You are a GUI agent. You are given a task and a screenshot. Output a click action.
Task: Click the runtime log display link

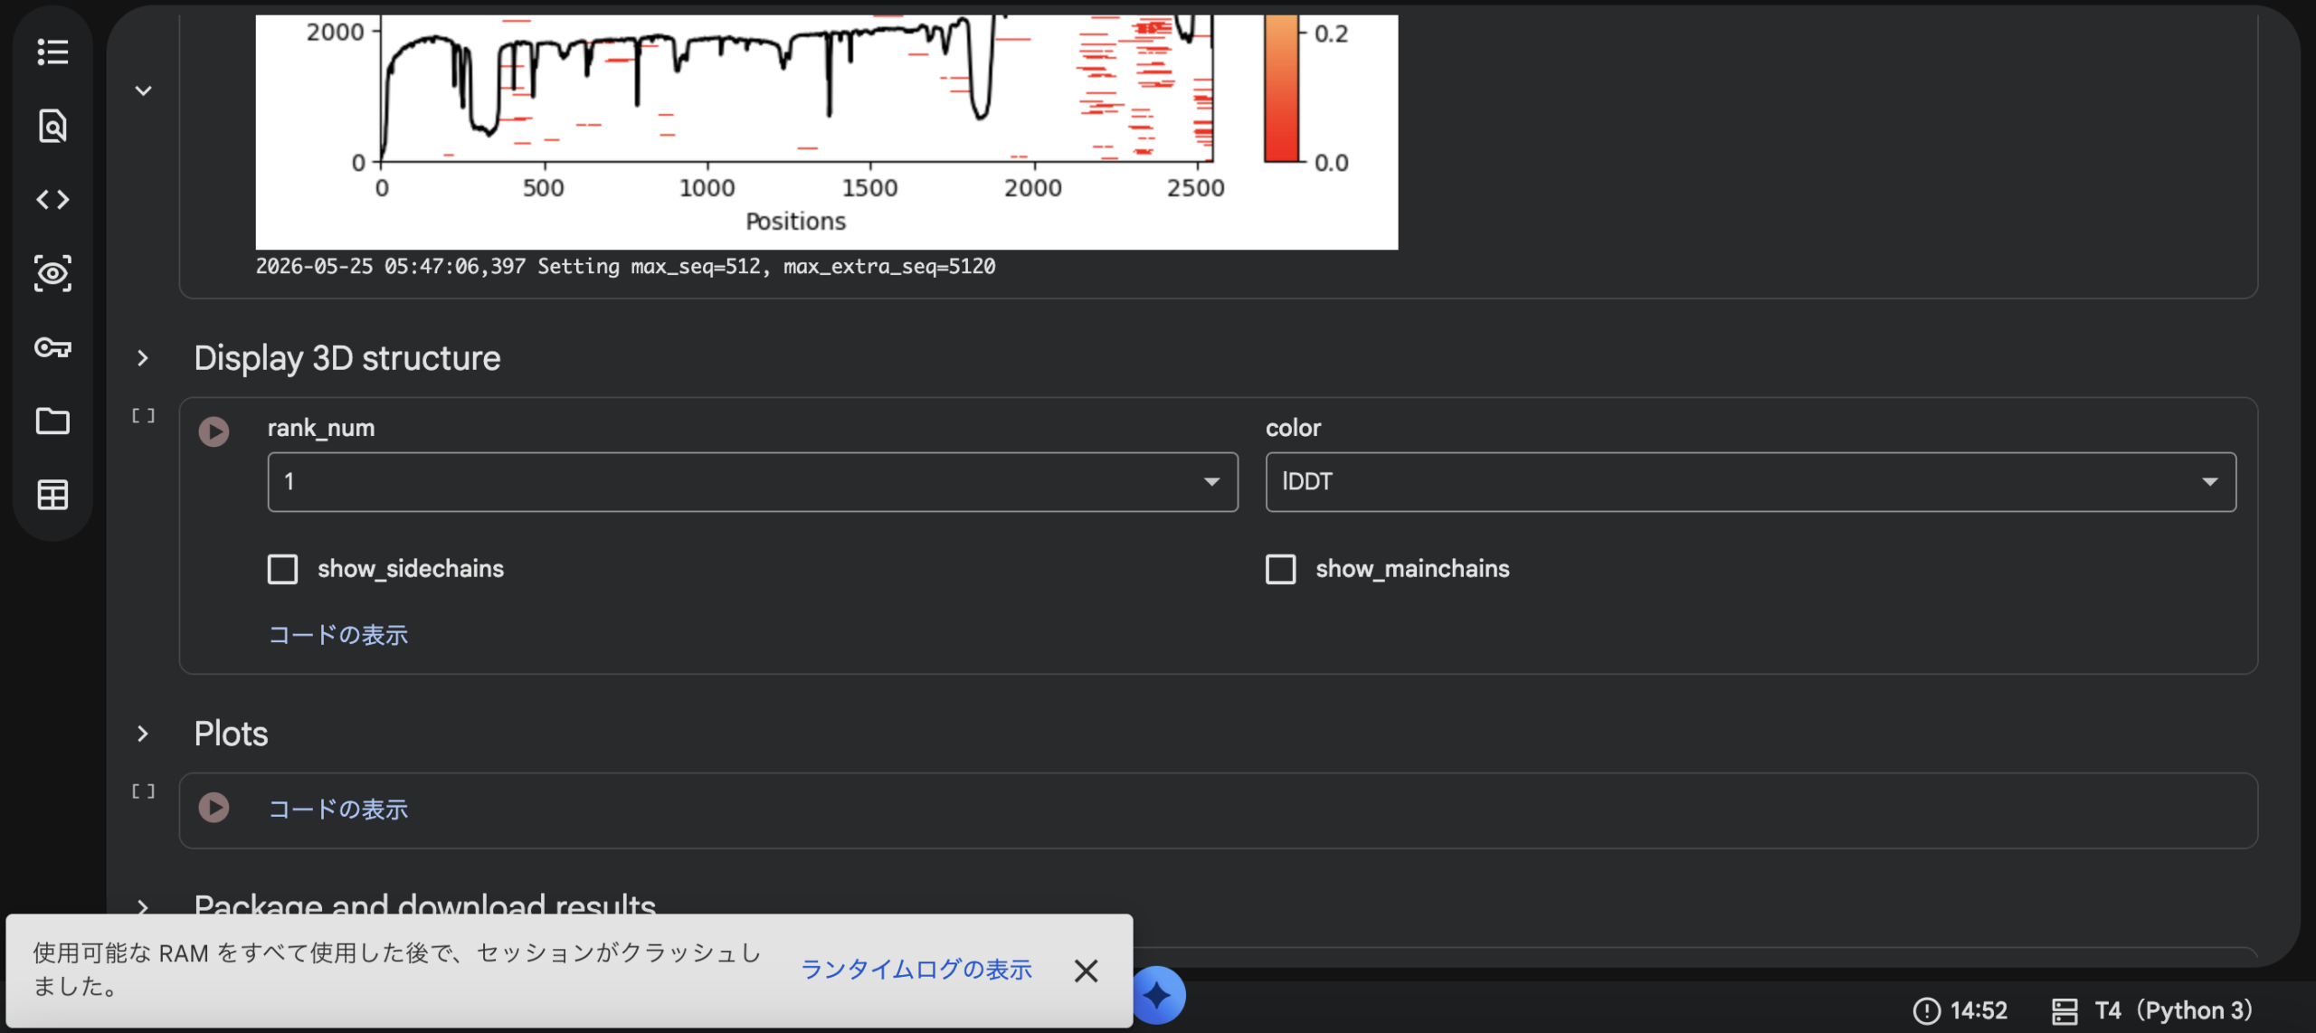916,970
